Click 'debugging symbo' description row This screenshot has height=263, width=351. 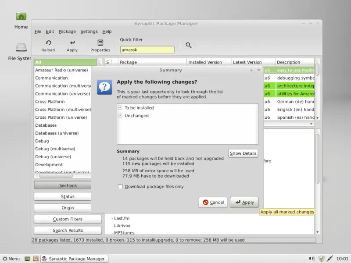tap(295, 78)
